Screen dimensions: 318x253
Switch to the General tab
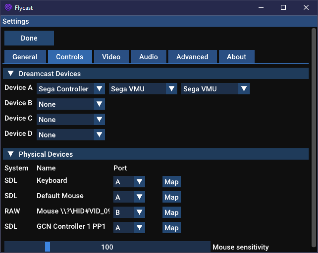pyautogui.click(x=25, y=57)
